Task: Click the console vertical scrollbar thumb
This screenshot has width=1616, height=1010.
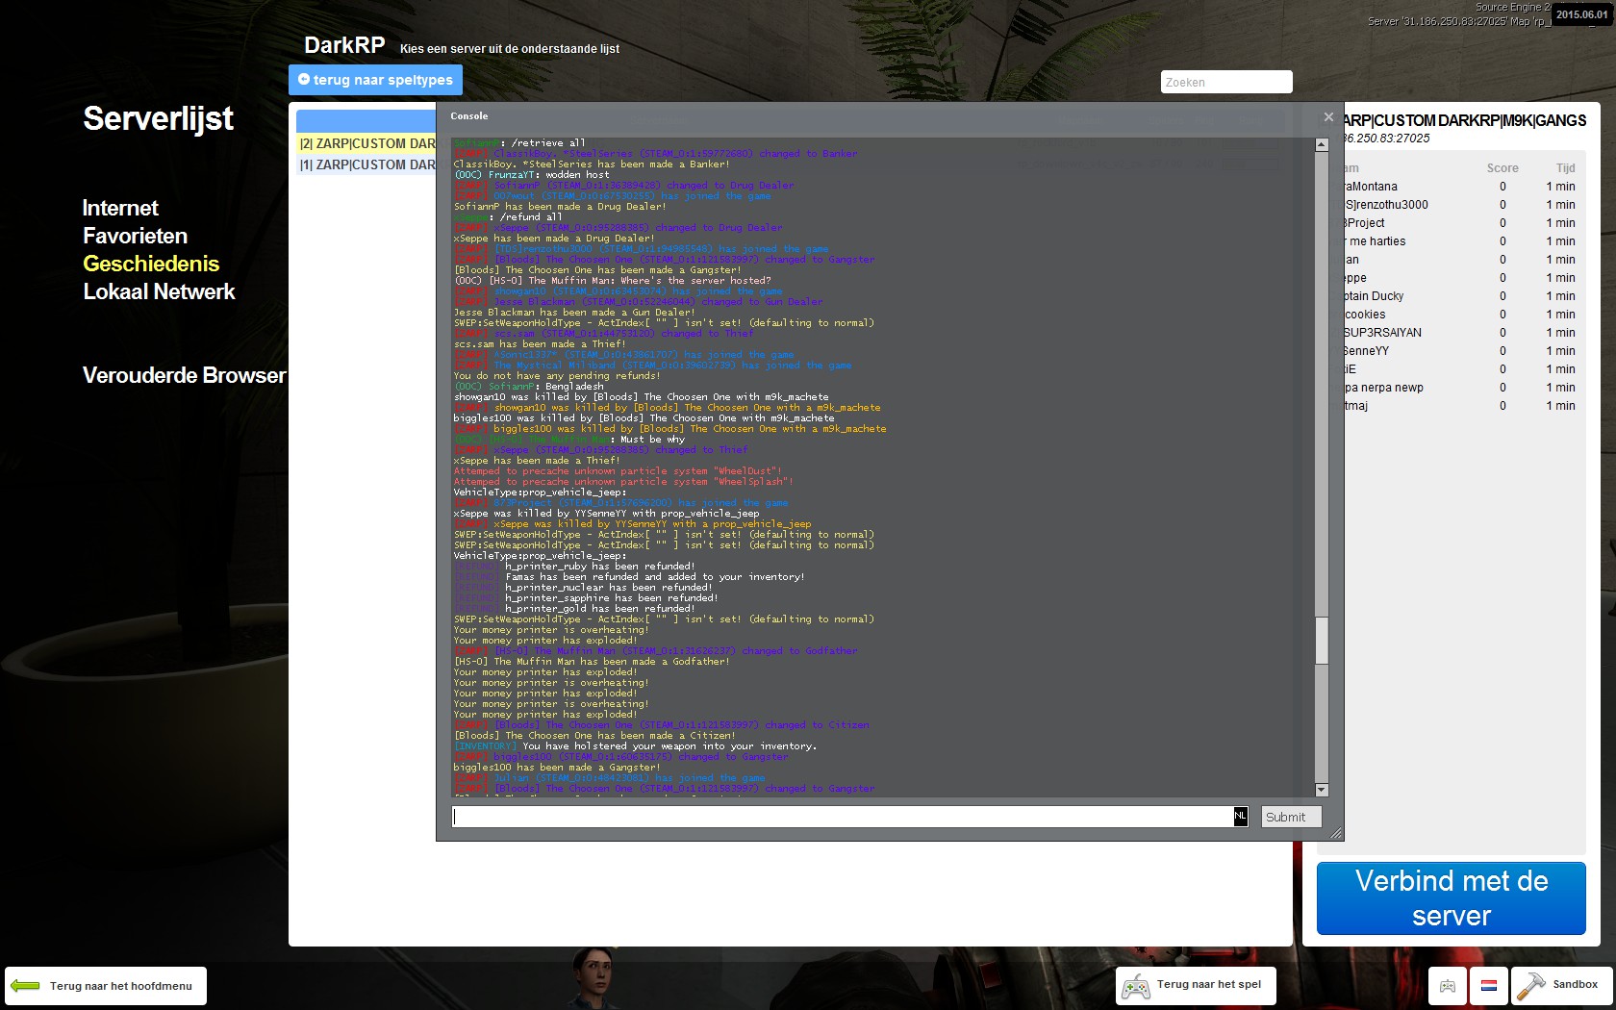Action: click(1322, 640)
